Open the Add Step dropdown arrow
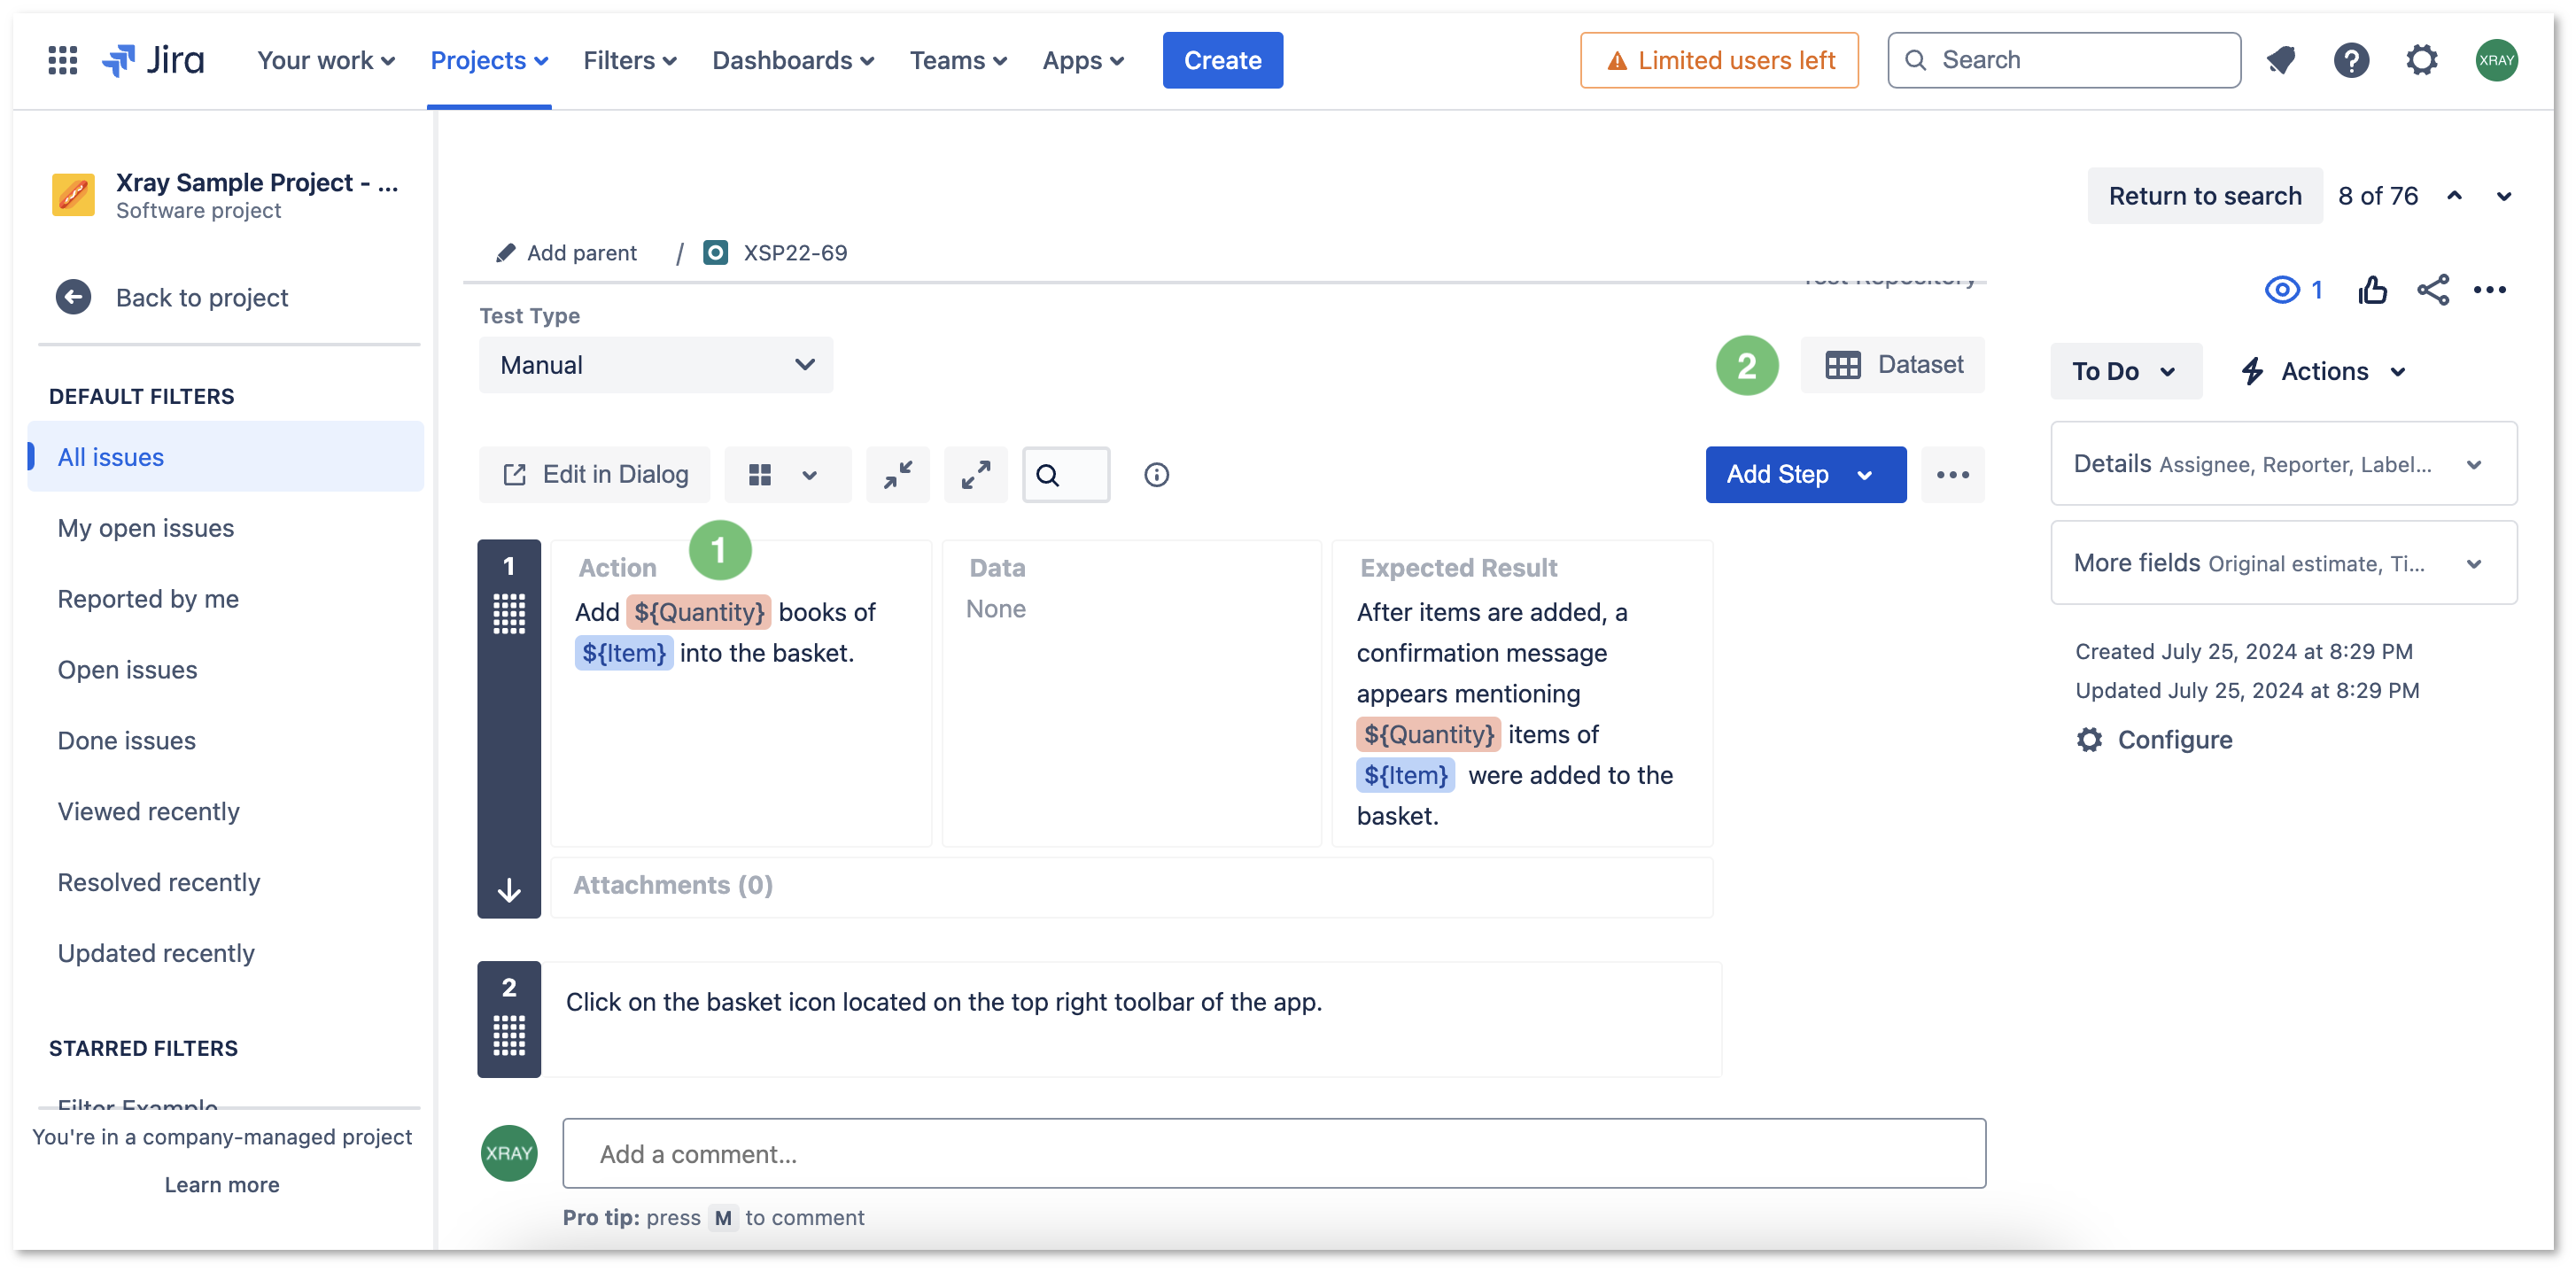The image size is (2576, 1272). [x=1864, y=475]
